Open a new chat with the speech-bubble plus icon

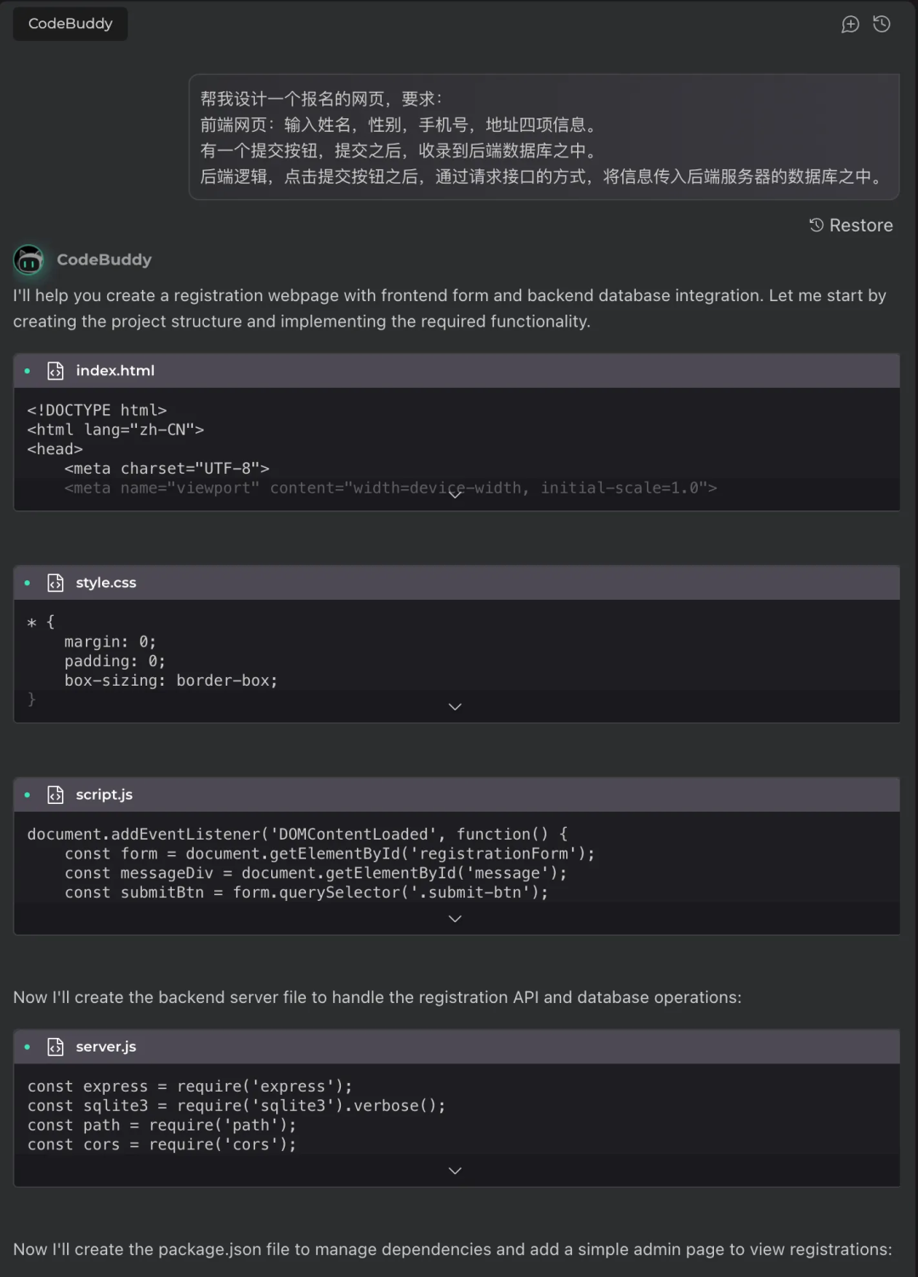click(850, 24)
